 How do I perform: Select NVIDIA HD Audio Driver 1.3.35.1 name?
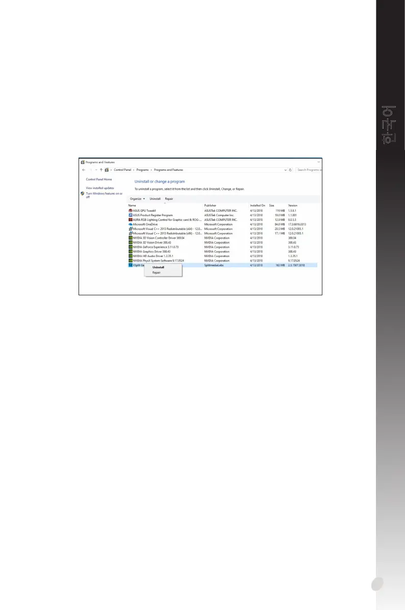point(154,256)
